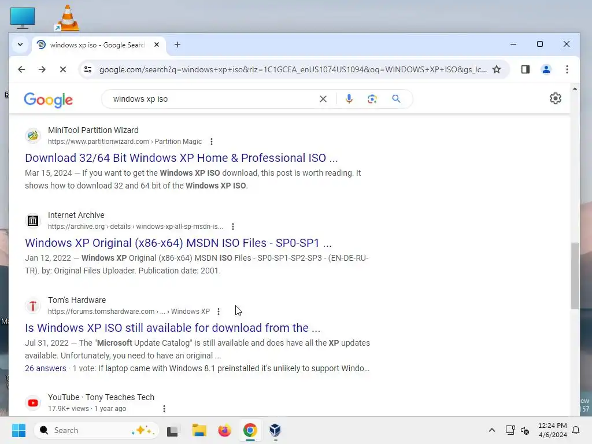
Task: Select This PC desktop icon
Action: coord(23,18)
